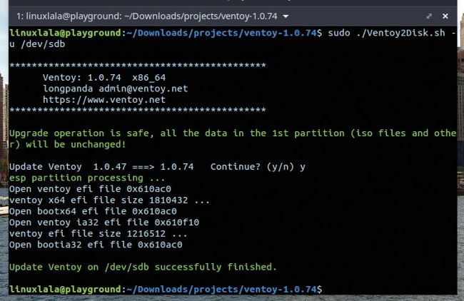Click the 'Open bootia32 efi file' line
Image resolution: width=464 pixels, height=301 pixels.
tap(96, 244)
